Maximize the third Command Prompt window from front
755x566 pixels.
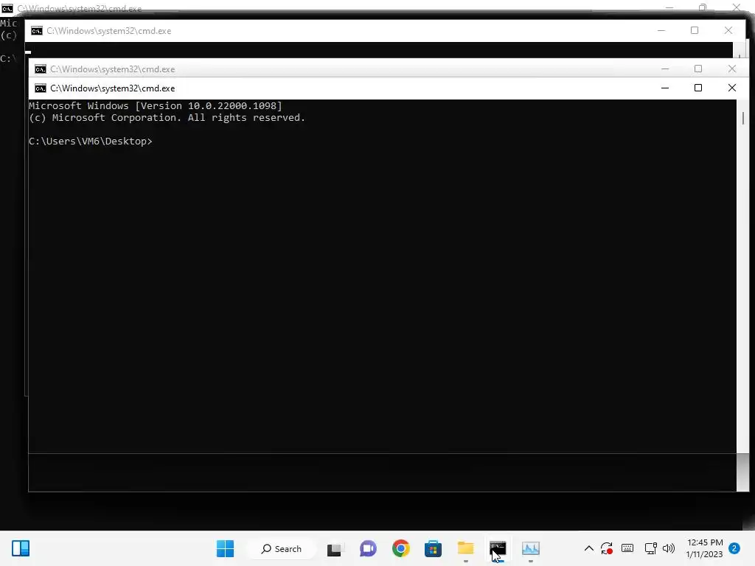[x=695, y=30]
